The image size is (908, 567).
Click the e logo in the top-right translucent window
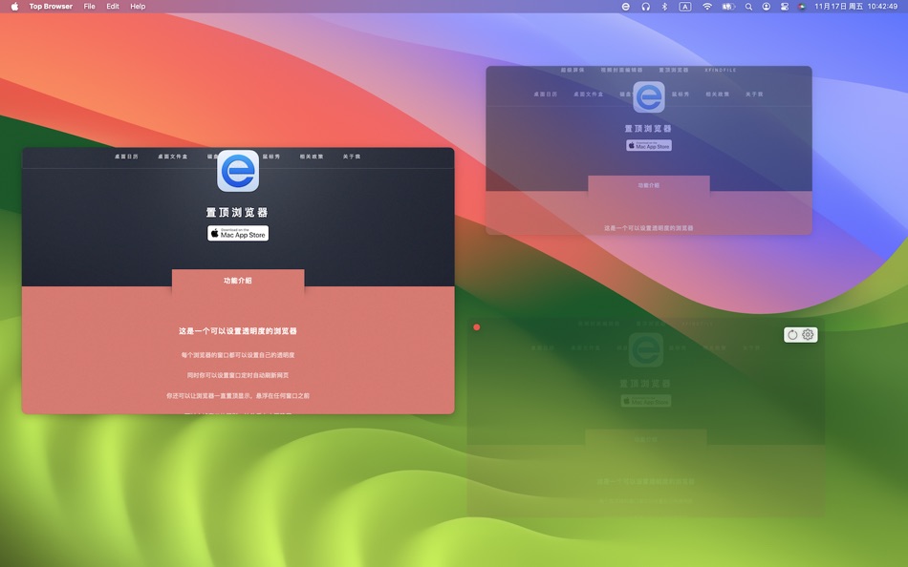649,96
